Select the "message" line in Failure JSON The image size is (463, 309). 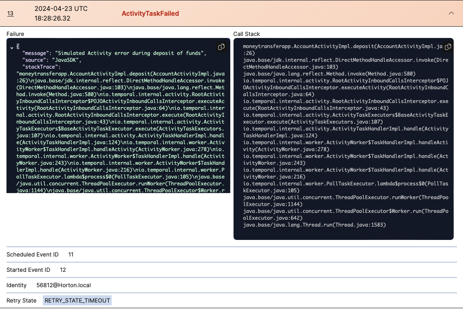114,53
